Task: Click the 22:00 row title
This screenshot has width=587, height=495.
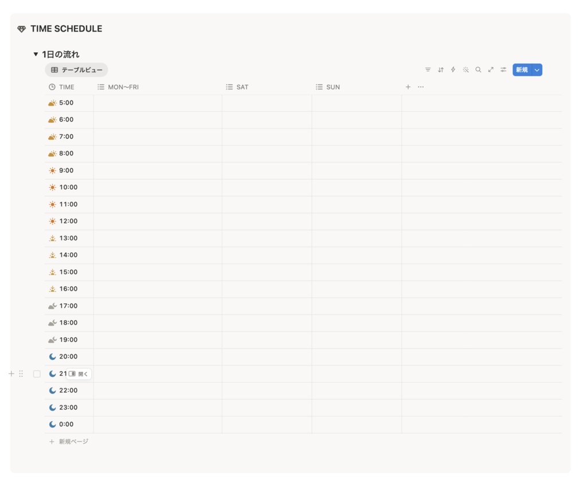Action: (69, 391)
